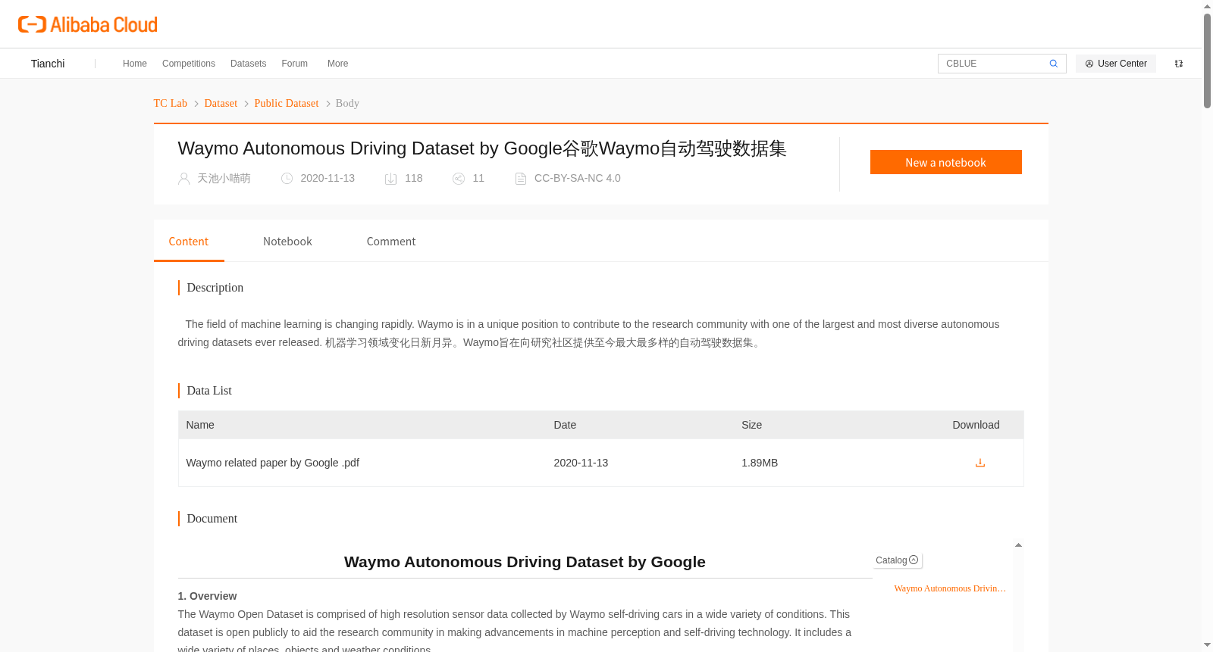The height and width of the screenshot is (652, 1213).
Task: Switch to the Comment tab
Action: 391,242
